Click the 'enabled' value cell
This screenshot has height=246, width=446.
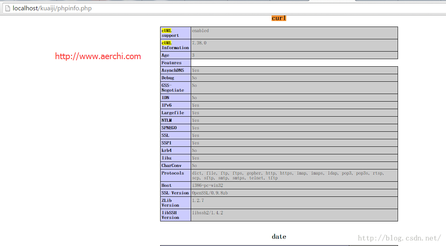(294, 33)
